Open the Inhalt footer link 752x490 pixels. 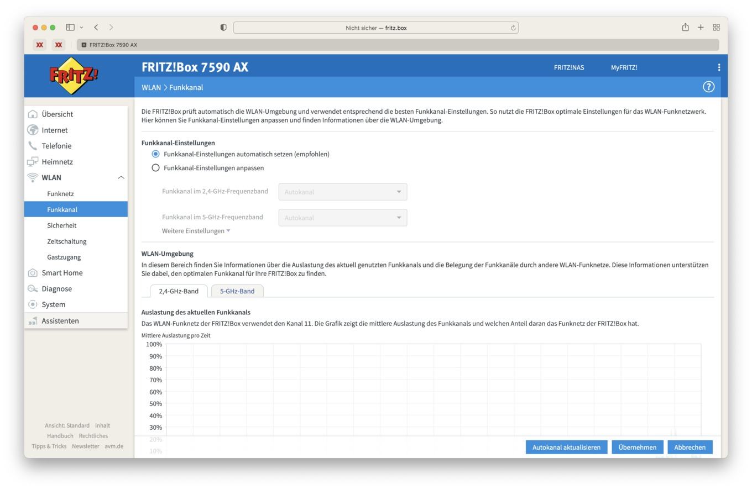pyautogui.click(x=102, y=425)
